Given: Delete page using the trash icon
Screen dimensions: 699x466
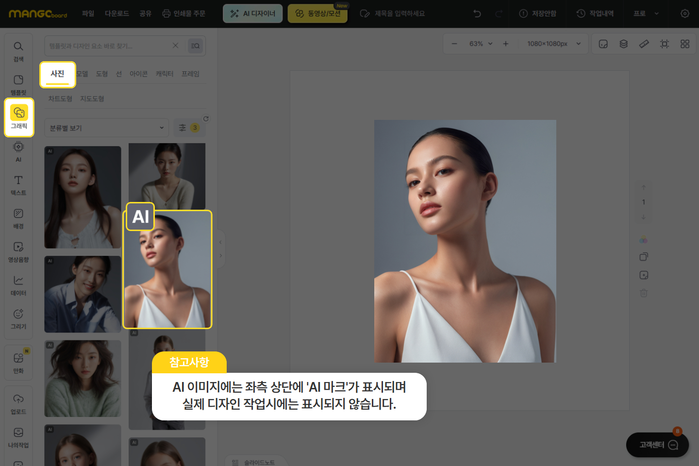Looking at the screenshot, I should click(x=644, y=293).
